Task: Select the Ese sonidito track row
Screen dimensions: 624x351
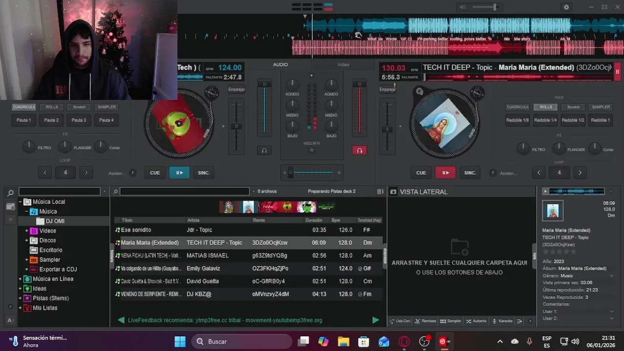Action: pos(249,230)
